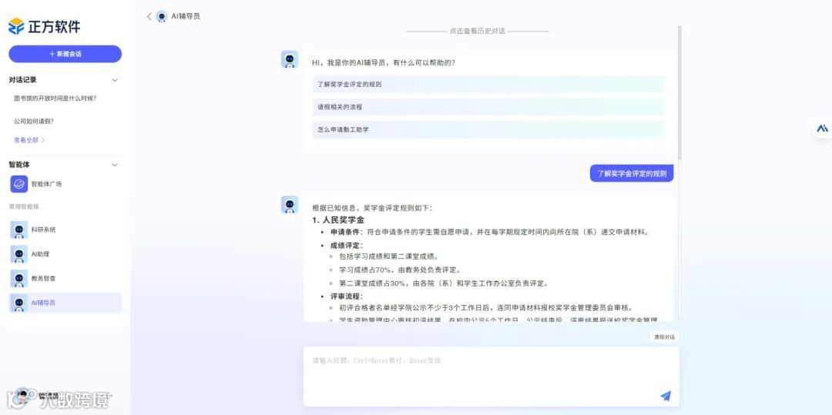Open 智能体广场 icon
The width and height of the screenshot is (832, 415).
coord(19,184)
